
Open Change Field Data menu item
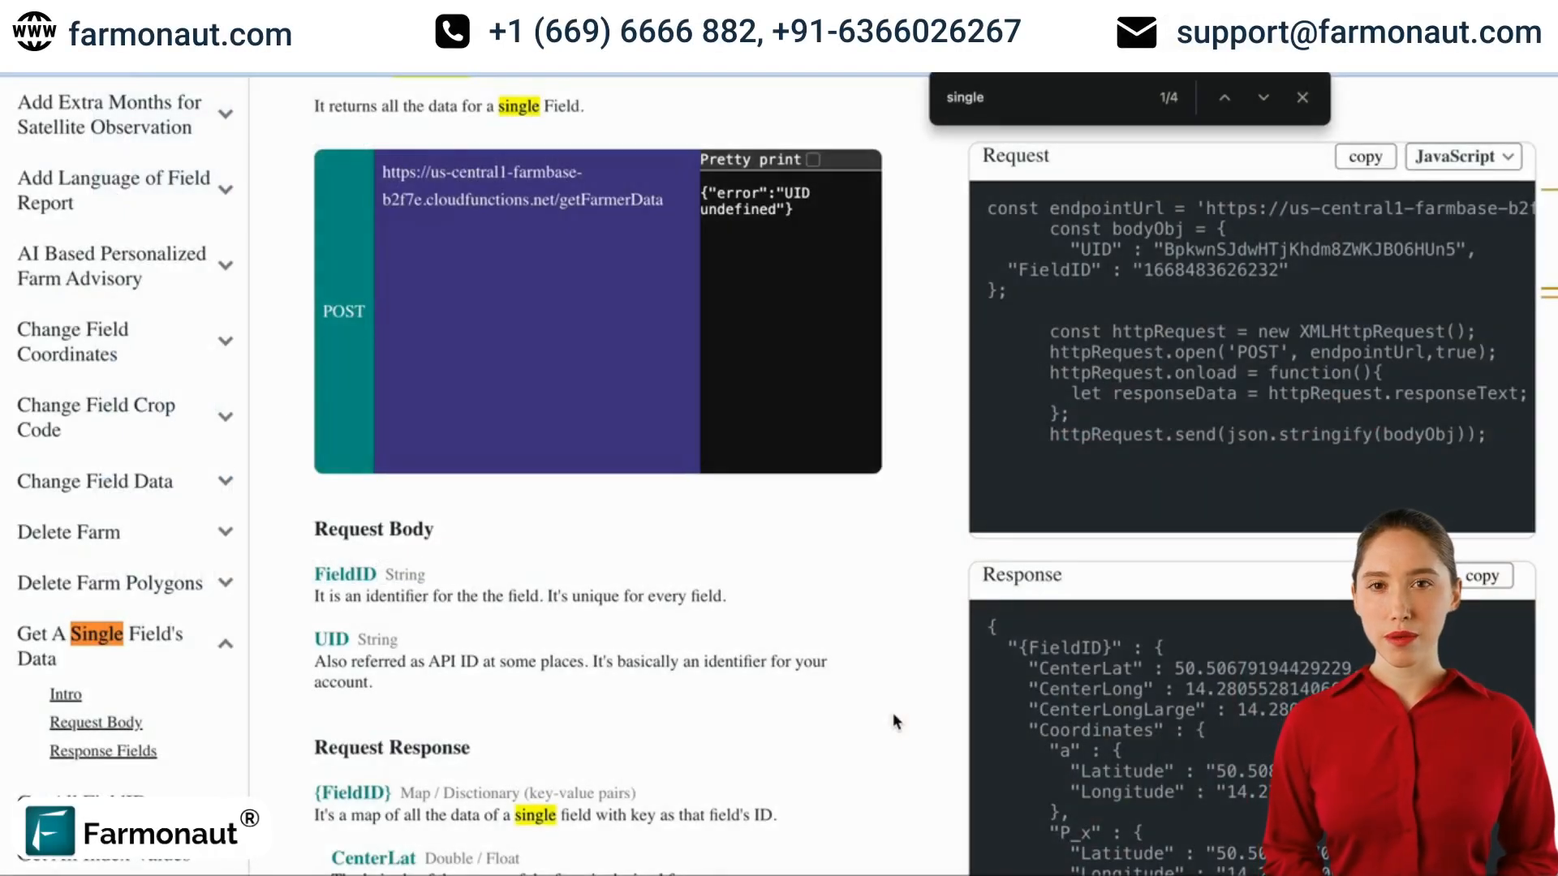(95, 481)
